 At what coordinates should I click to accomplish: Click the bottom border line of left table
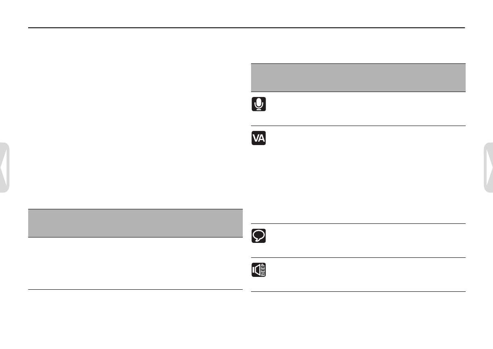click(x=135, y=290)
